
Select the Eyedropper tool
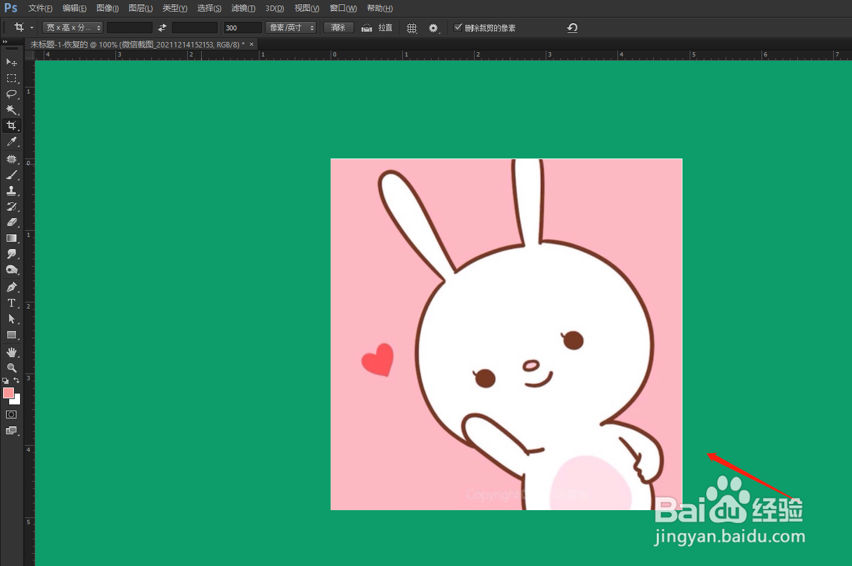coord(12,141)
